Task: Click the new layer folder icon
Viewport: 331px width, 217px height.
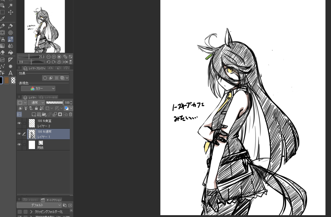Action: click(x=44, y=114)
